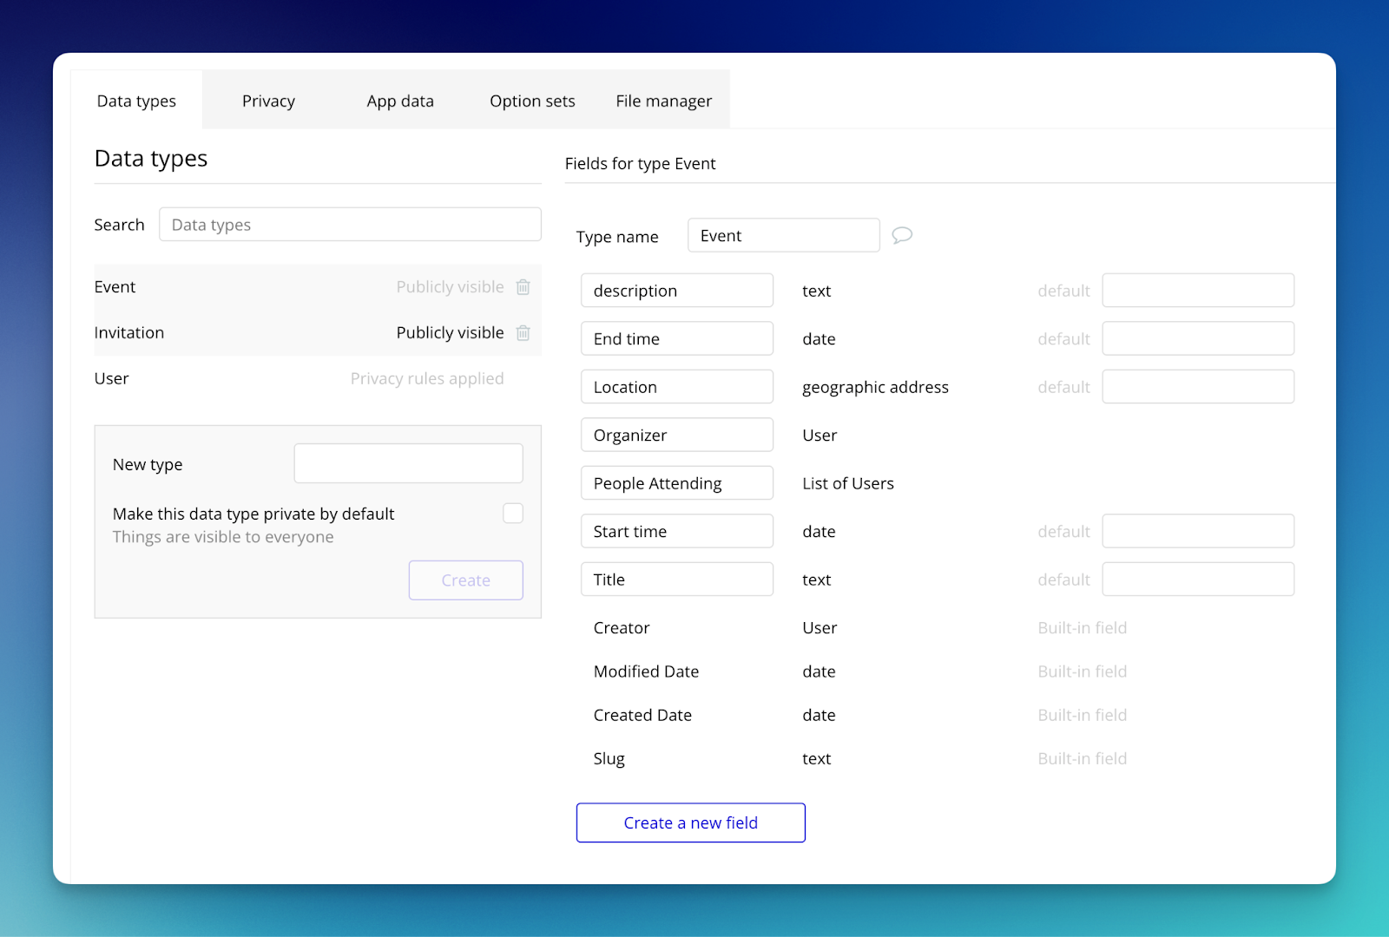Click default value box for End time
This screenshot has height=937, width=1389.
click(1198, 338)
